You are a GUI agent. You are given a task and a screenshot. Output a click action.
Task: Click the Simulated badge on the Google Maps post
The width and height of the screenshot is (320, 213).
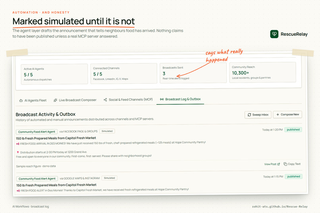click(110, 178)
